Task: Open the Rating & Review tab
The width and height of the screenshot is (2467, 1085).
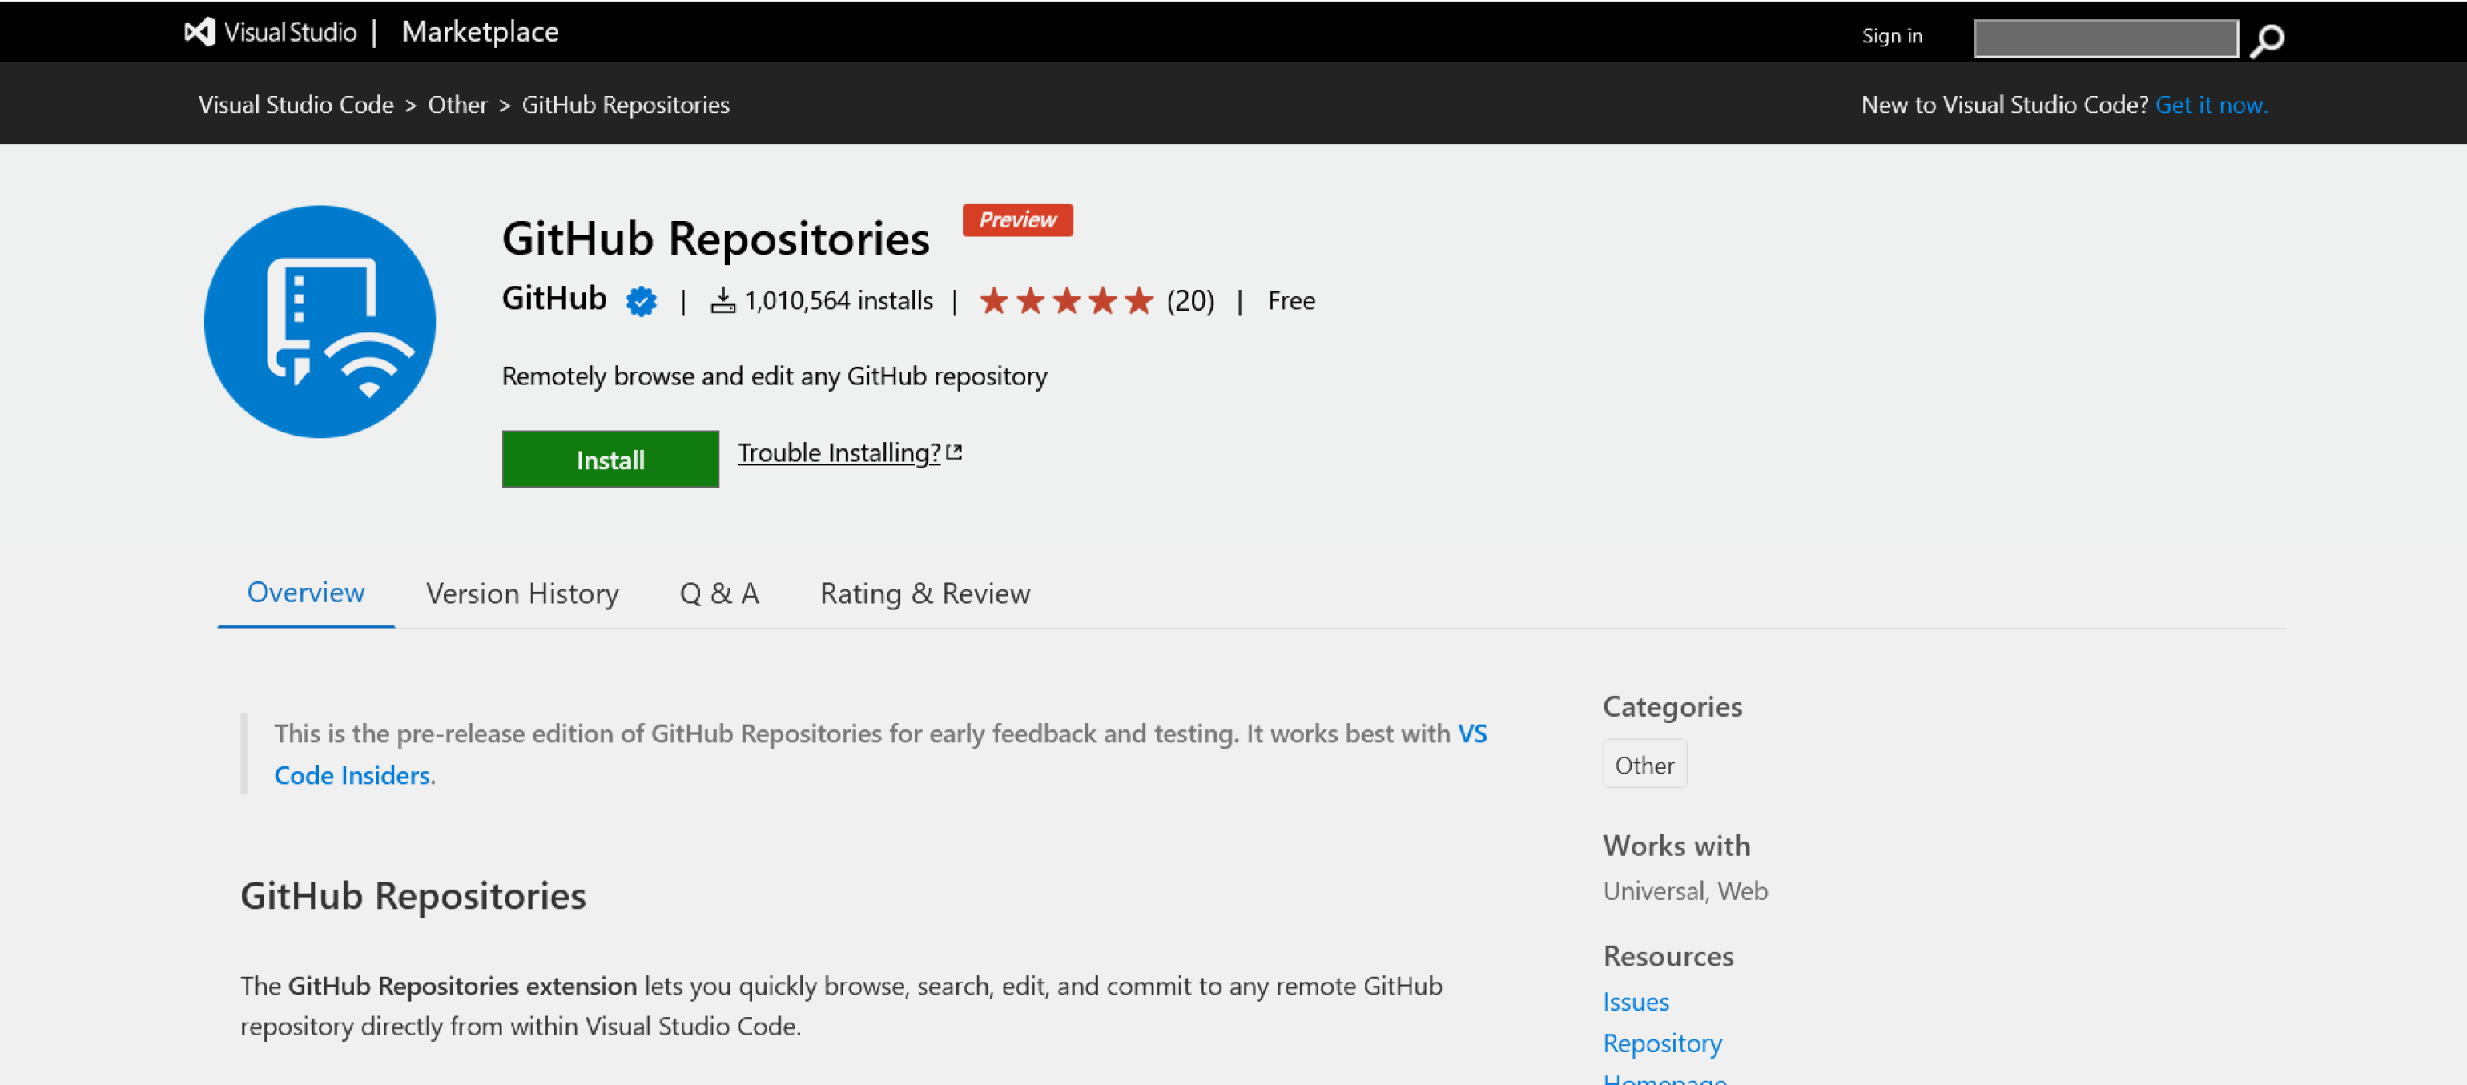Action: click(x=925, y=593)
